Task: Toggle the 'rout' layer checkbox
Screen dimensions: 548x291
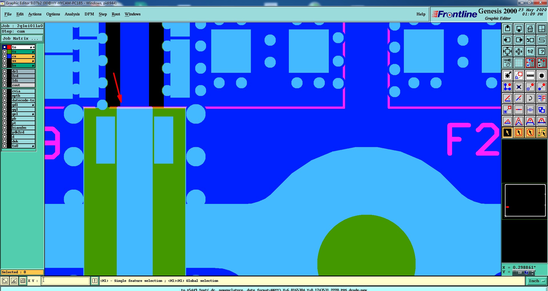Action: click(5, 85)
